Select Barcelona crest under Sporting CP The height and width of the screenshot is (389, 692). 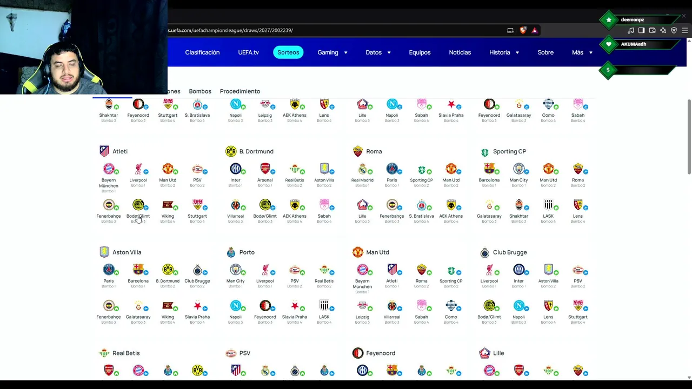pyautogui.click(x=489, y=169)
